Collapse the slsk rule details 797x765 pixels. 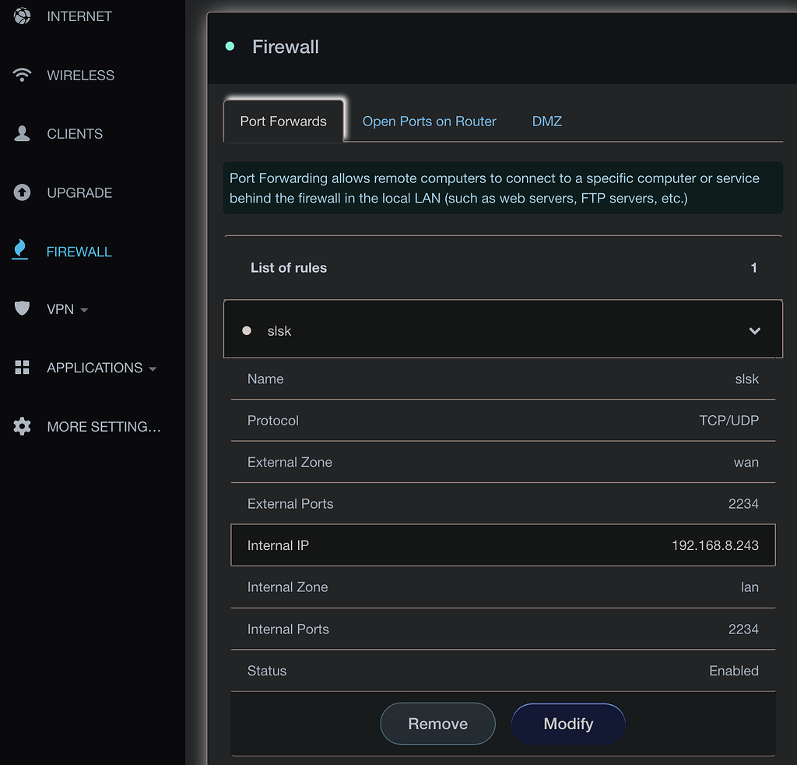pos(754,330)
